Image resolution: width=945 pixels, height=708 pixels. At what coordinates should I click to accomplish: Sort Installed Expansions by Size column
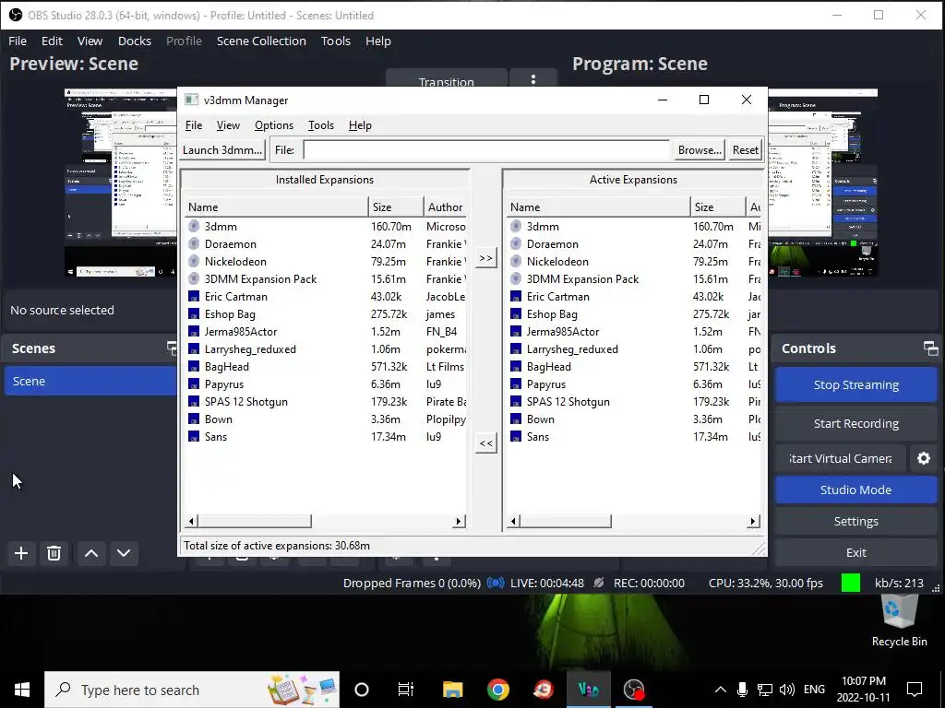396,207
